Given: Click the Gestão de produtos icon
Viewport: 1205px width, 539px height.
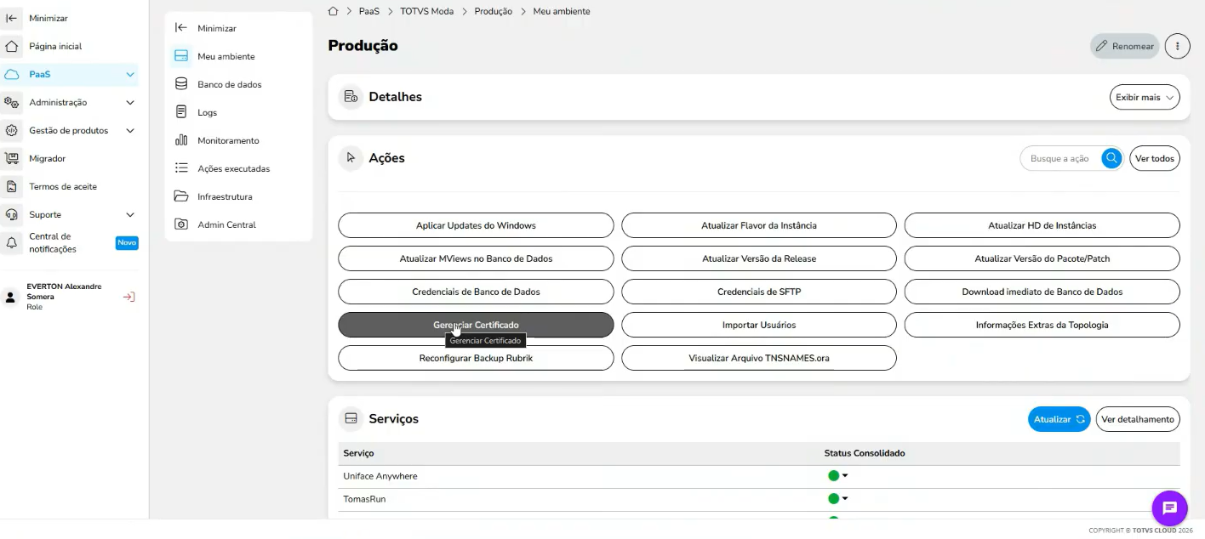Looking at the screenshot, I should 12,130.
